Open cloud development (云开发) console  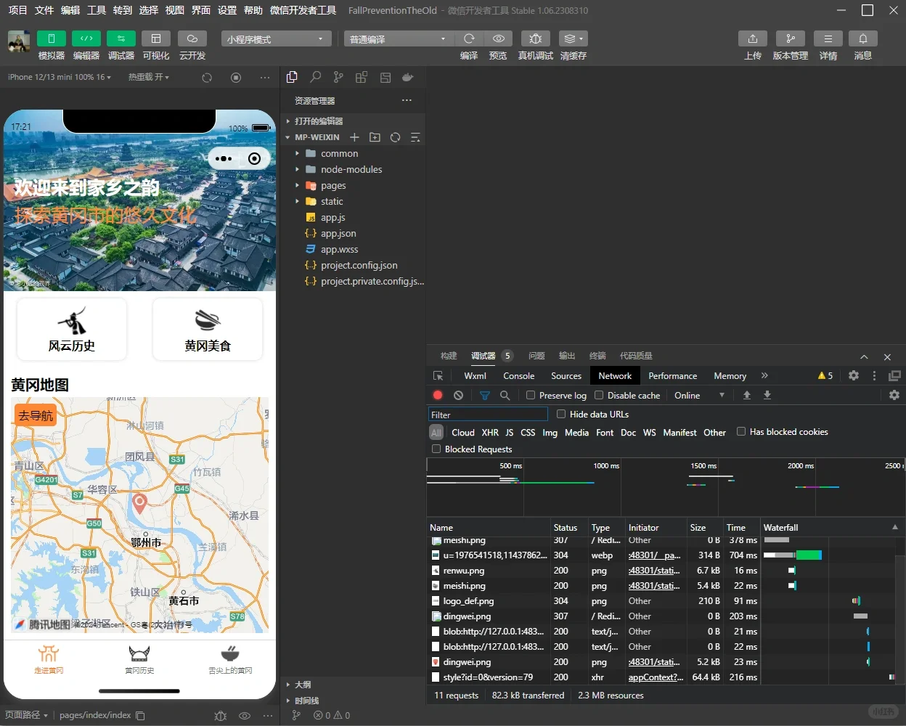click(x=192, y=38)
